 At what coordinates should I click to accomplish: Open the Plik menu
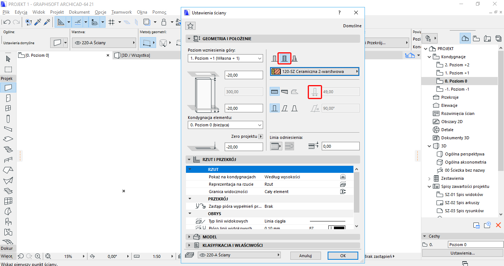tap(6, 12)
